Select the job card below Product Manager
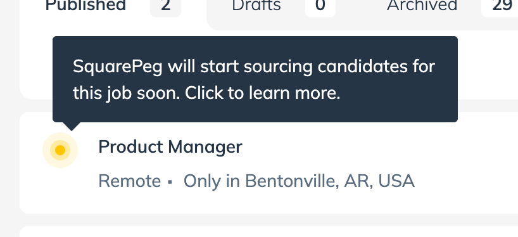The height and width of the screenshot is (237, 518). pyautogui.click(x=269, y=232)
